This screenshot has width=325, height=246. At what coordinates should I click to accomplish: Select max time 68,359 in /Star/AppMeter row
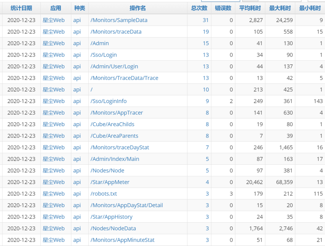pyautogui.click(x=284, y=182)
